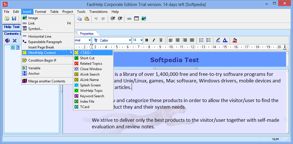Choose Insert Page Break

point(48,47)
